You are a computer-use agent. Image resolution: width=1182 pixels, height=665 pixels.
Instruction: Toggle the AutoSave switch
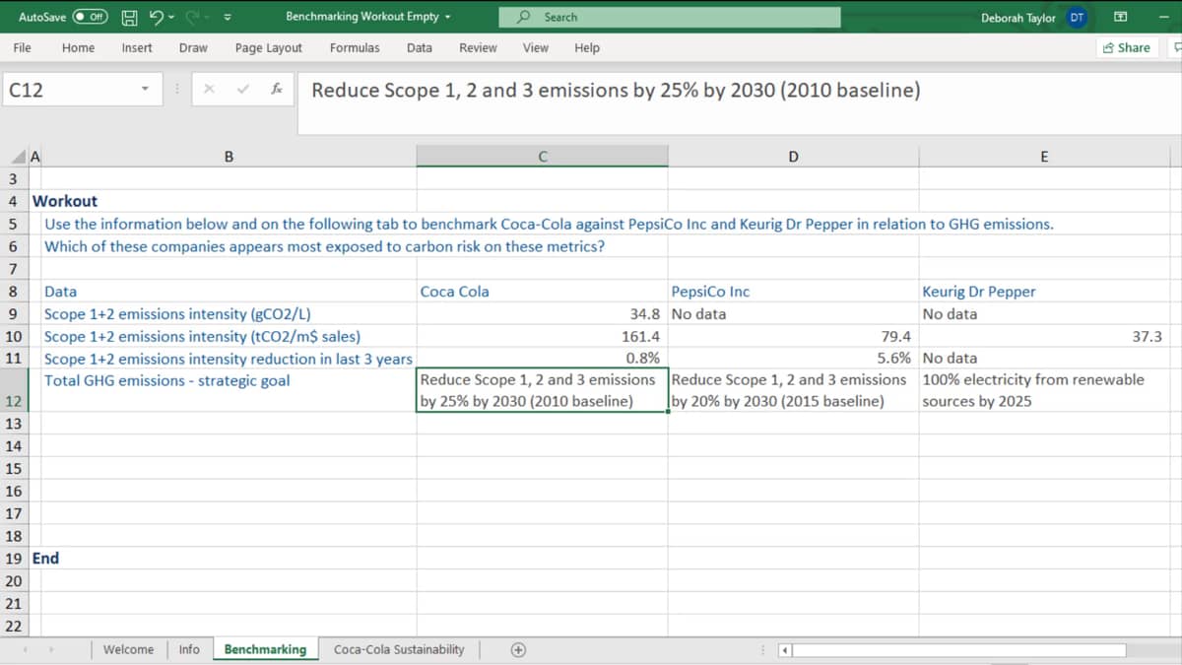pyautogui.click(x=92, y=17)
